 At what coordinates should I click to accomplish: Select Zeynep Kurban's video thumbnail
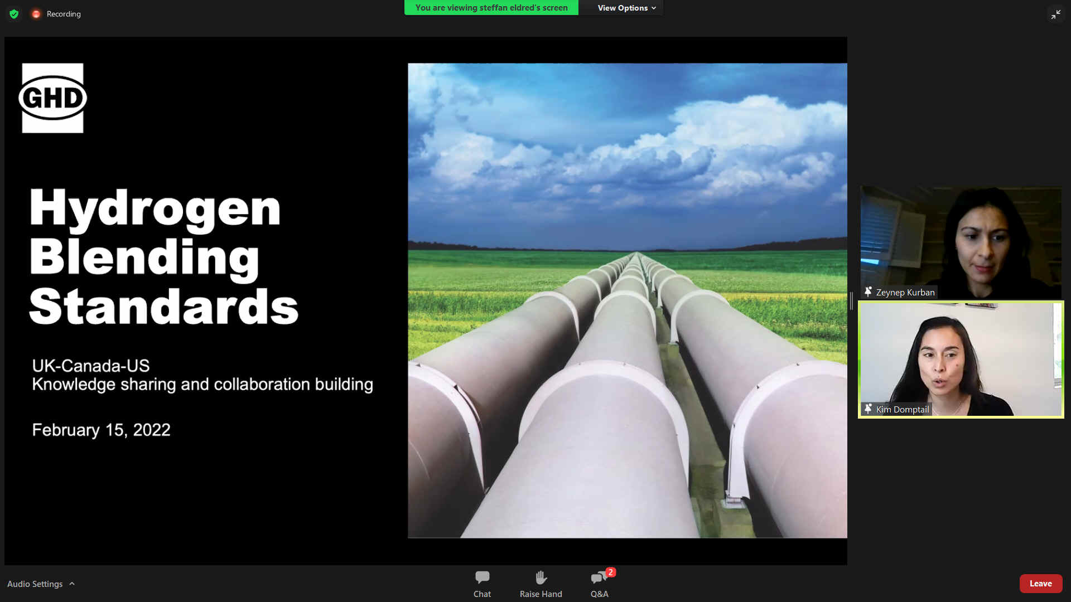[x=961, y=242]
